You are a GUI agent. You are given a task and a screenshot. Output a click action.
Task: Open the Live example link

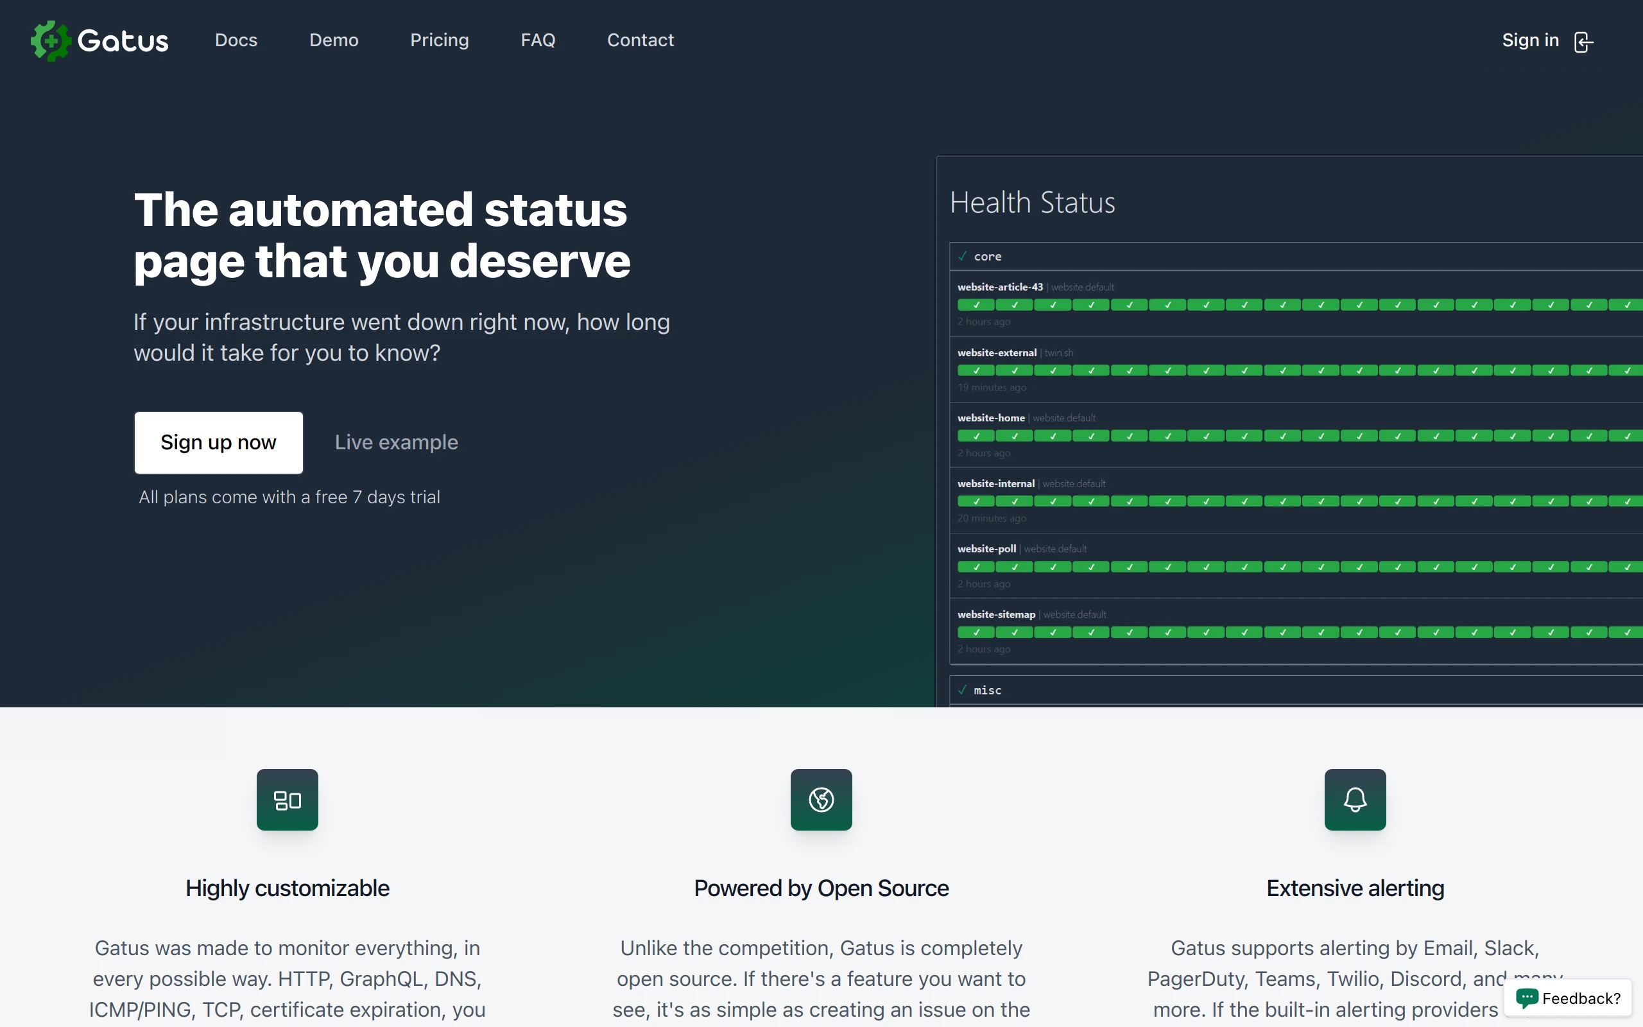pos(397,442)
